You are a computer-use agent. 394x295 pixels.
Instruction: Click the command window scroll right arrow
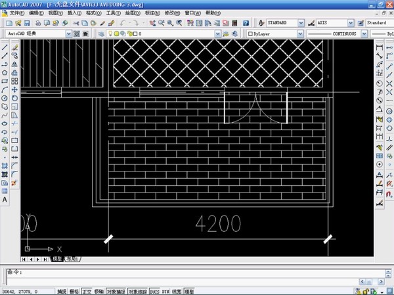[x=381, y=281]
